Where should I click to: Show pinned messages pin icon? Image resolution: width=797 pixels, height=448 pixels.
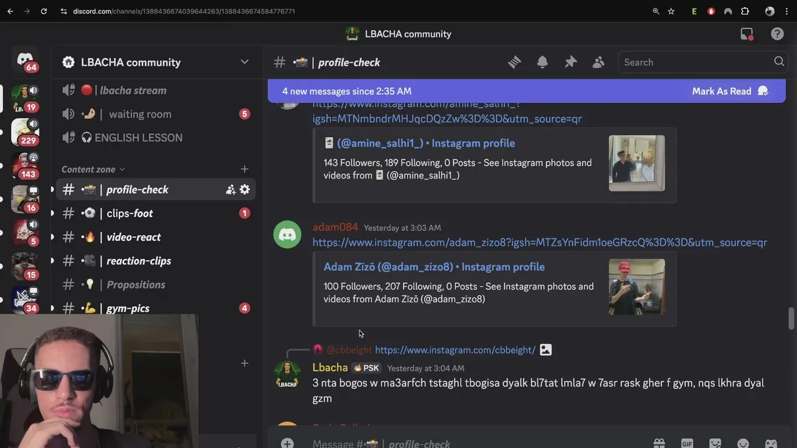[570, 62]
